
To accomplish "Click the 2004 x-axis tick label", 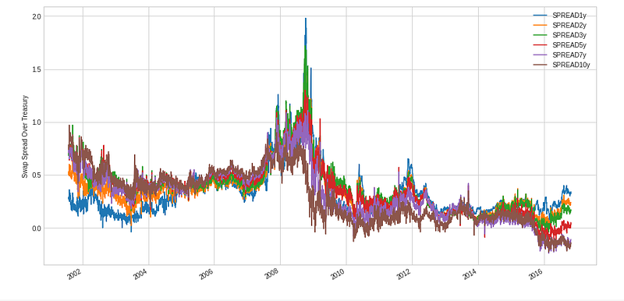I will tap(140, 274).
